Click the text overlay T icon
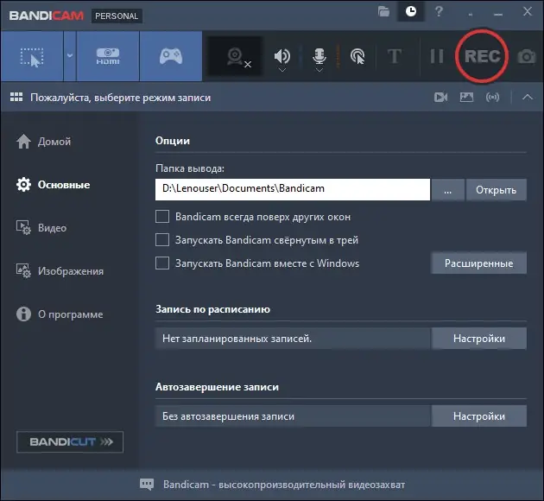Viewport: 544px width, 501px height. (395, 56)
